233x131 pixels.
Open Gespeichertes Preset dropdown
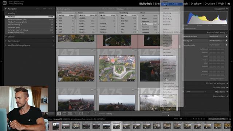217,36
